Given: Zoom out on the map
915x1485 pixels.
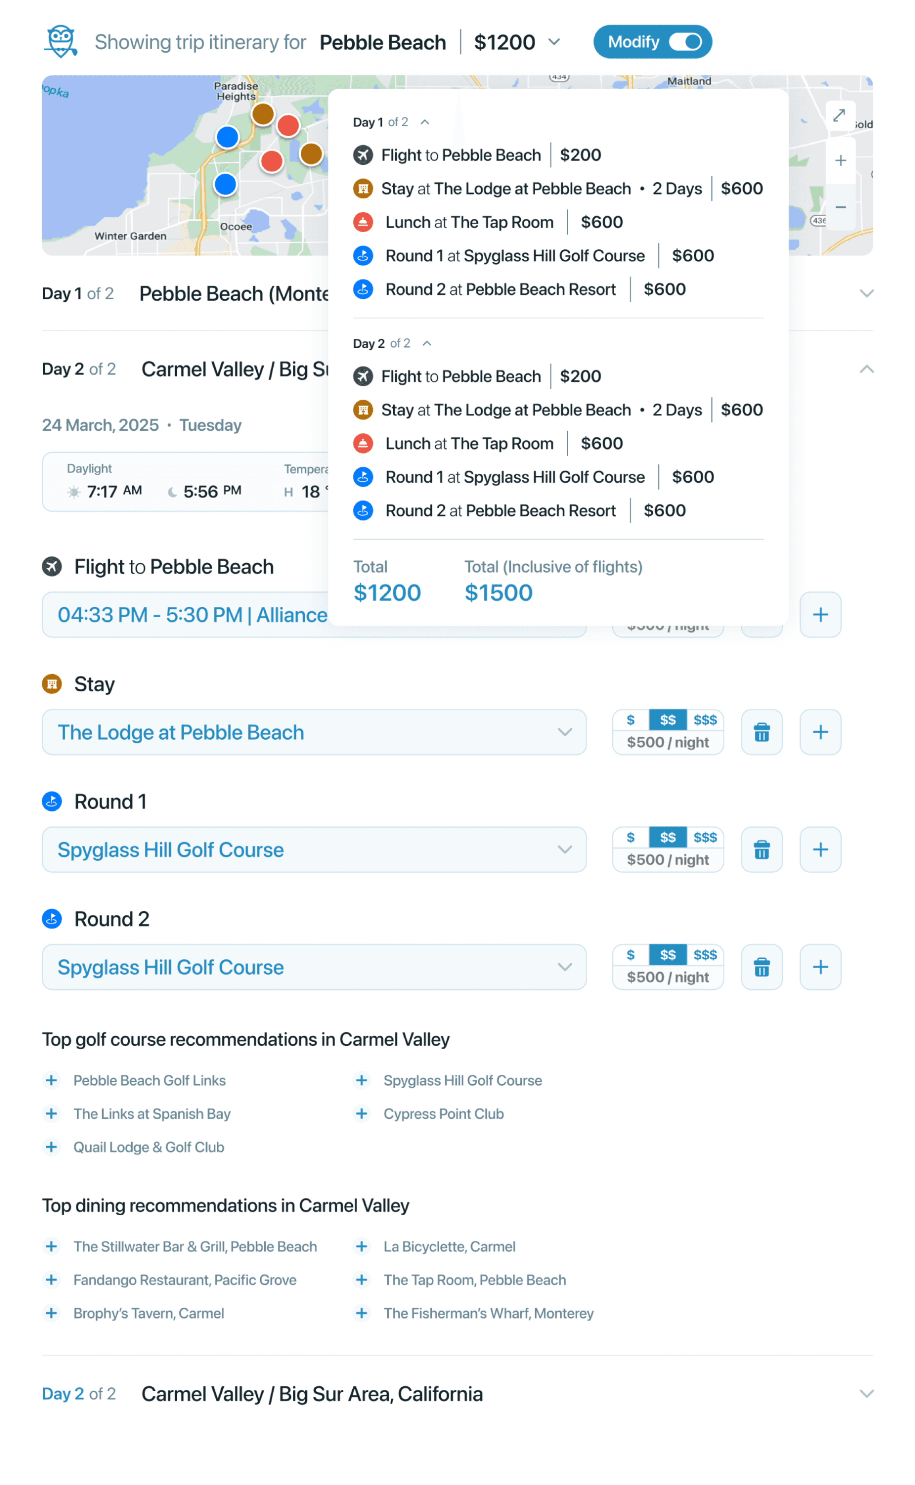Looking at the screenshot, I should [841, 207].
